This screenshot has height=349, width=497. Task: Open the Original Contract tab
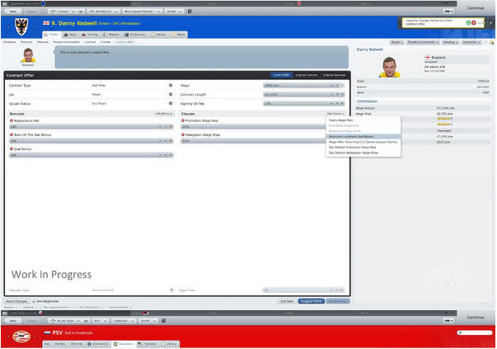pyautogui.click(x=306, y=75)
